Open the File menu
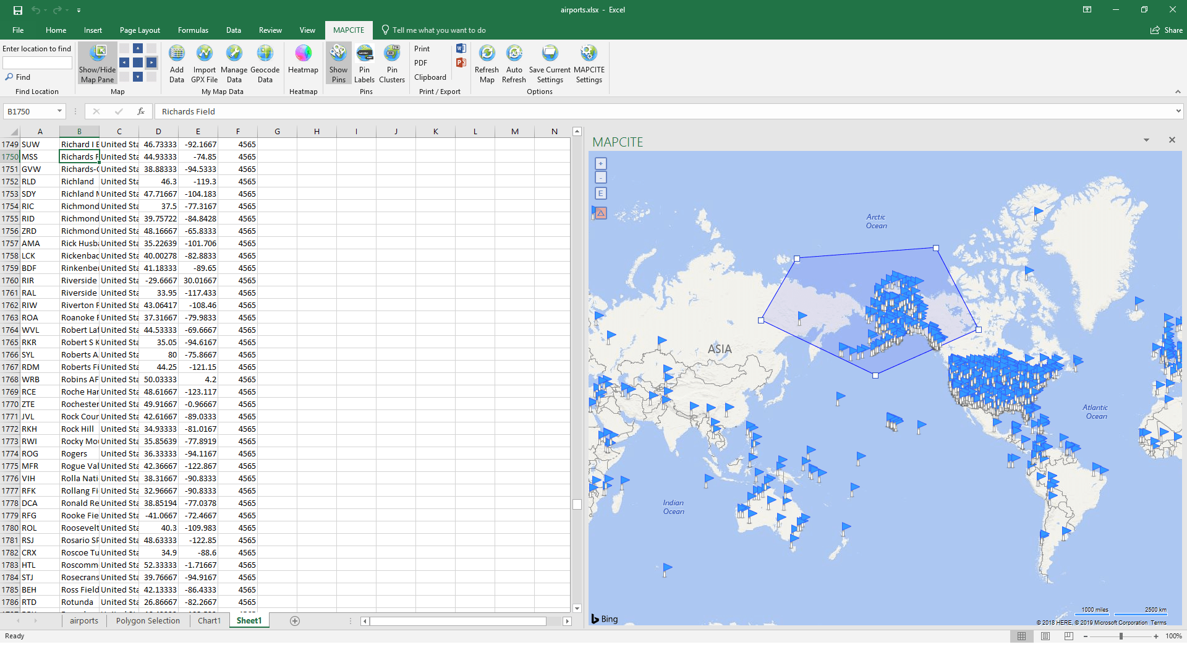 click(x=18, y=30)
